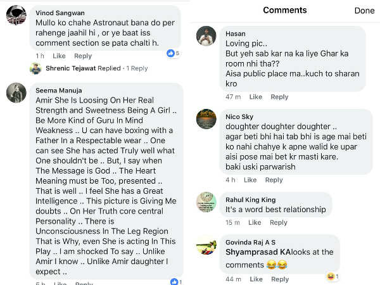Click Rahul King King's profile picture

(207, 201)
